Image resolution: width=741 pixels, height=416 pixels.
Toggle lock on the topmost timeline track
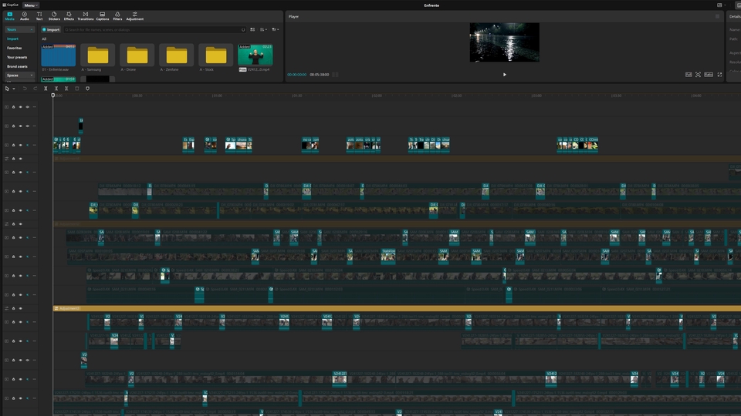pos(13,107)
